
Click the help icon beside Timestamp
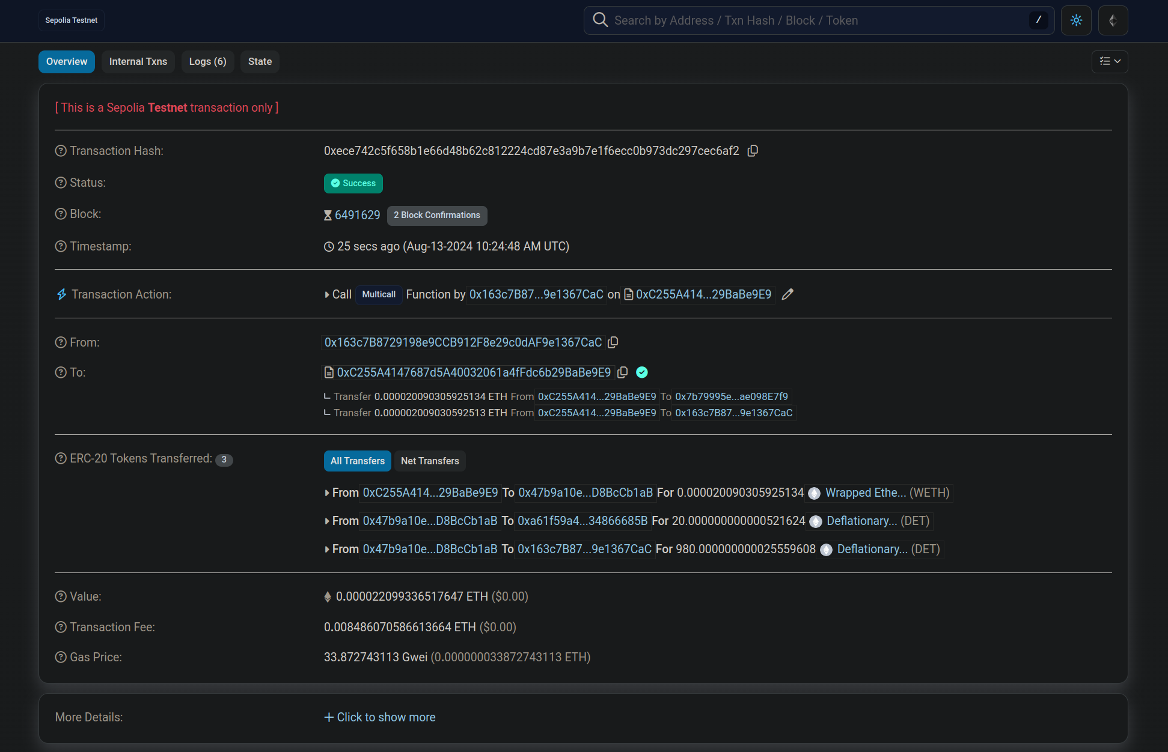pyautogui.click(x=61, y=246)
